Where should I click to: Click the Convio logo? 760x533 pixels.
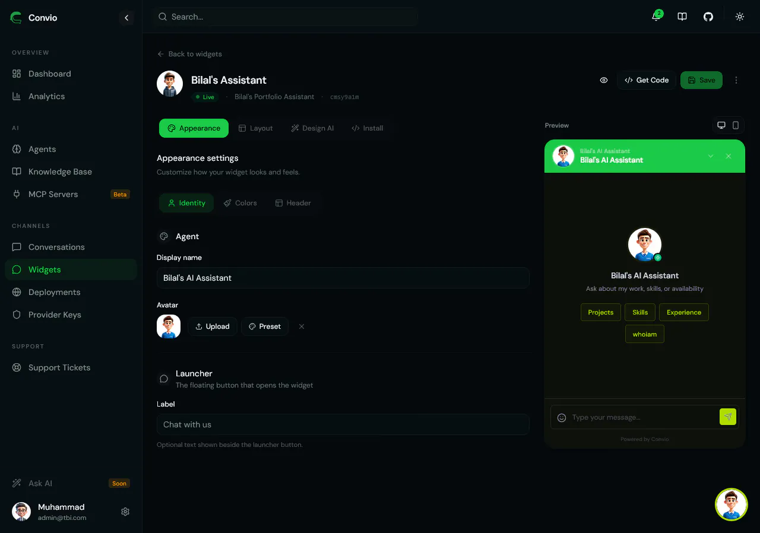(34, 18)
